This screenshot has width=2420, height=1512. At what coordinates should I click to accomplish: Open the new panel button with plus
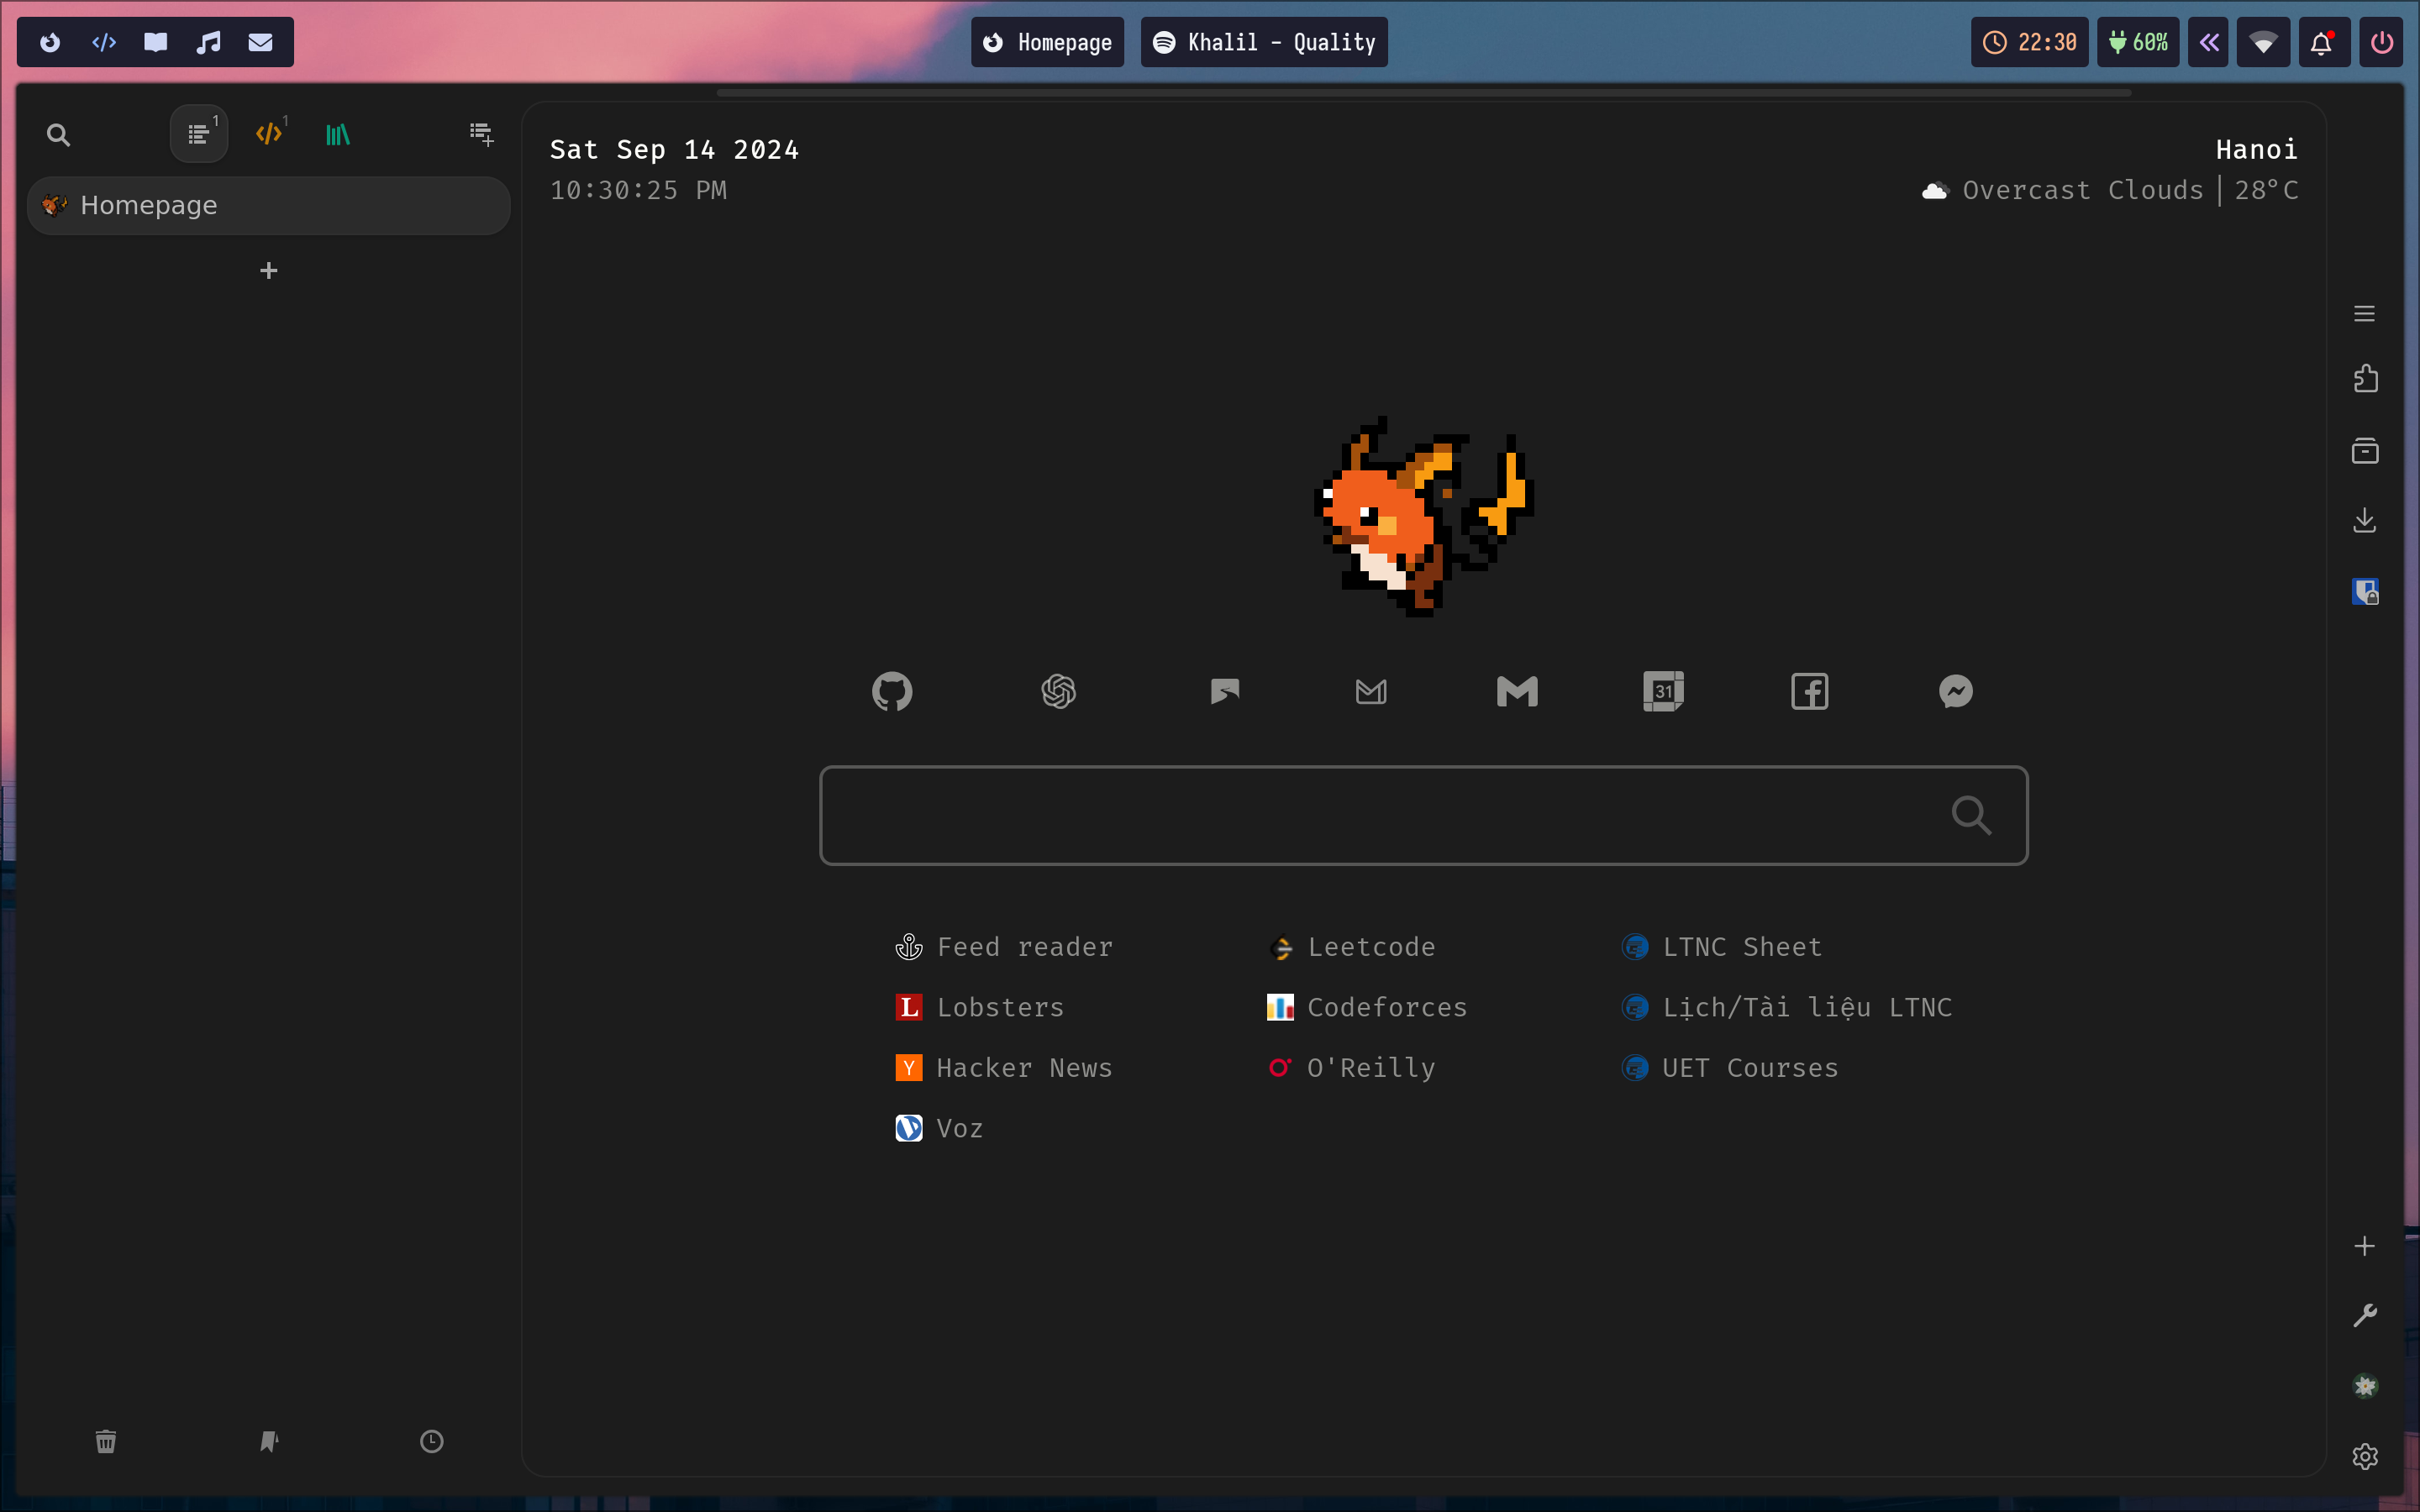pos(481,134)
